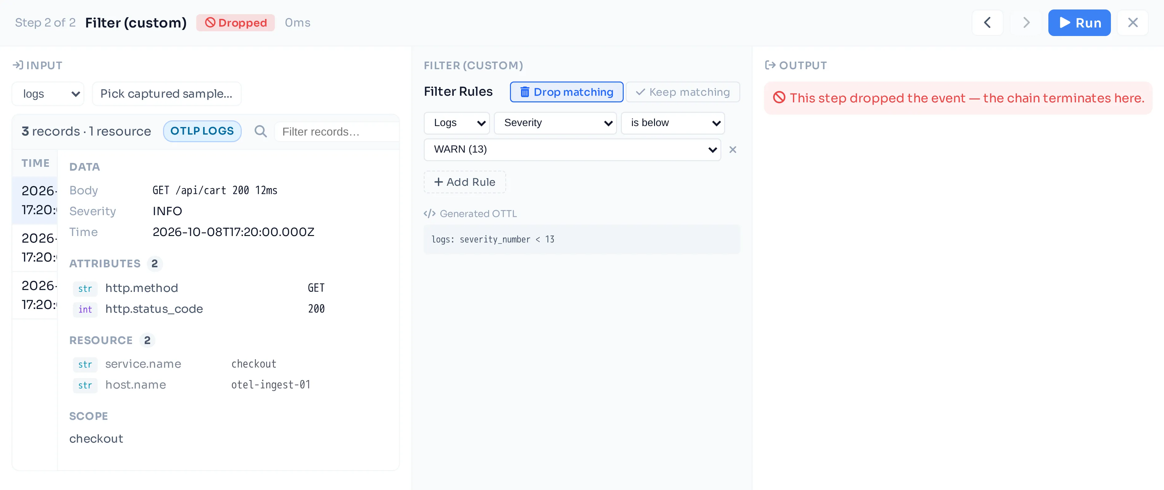This screenshot has width=1164, height=490.
Task: Select the third log record row
Action: click(35, 295)
